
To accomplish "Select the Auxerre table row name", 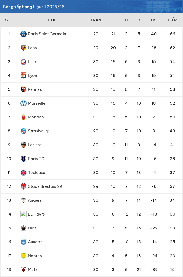I will (x=35, y=242).
